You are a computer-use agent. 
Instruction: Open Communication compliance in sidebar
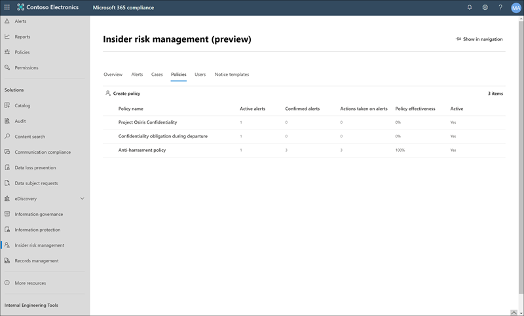[43, 152]
